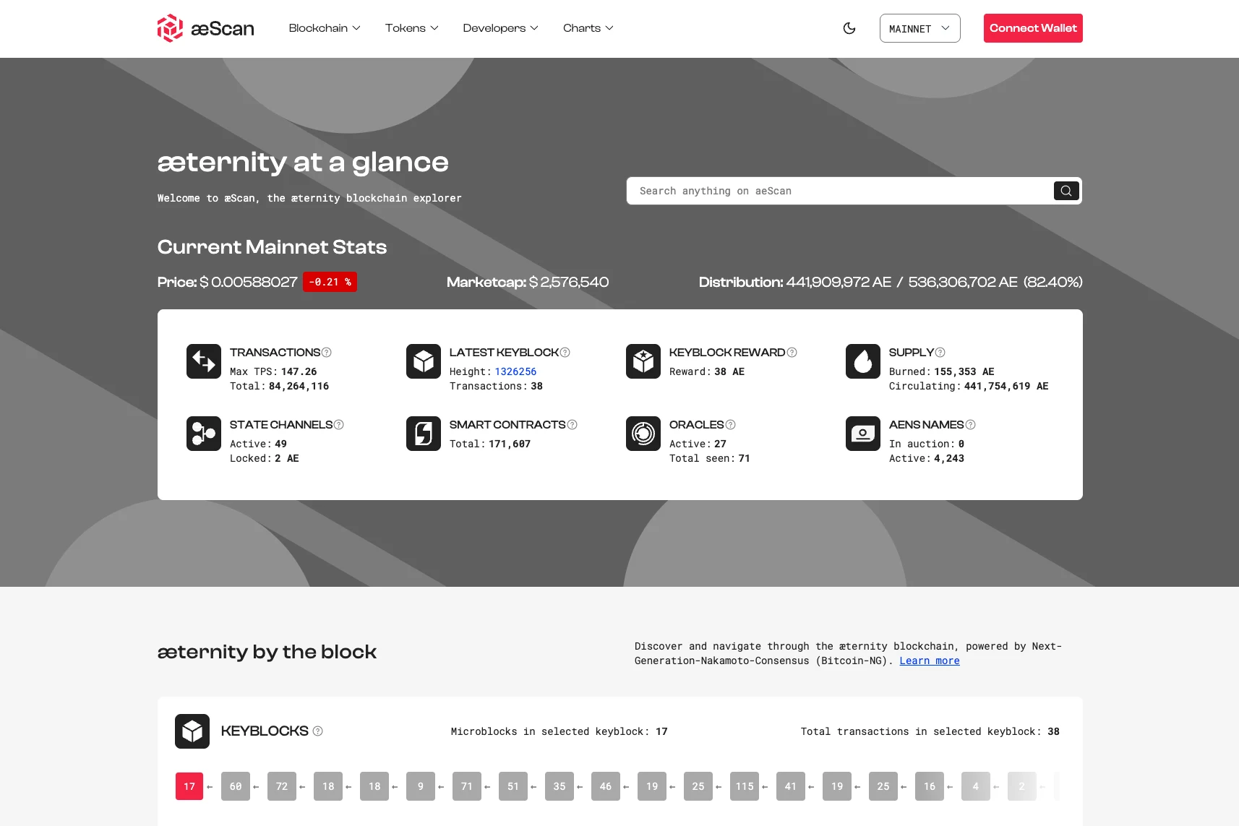Expand the Charts menu
1239x826 pixels.
coord(588,28)
